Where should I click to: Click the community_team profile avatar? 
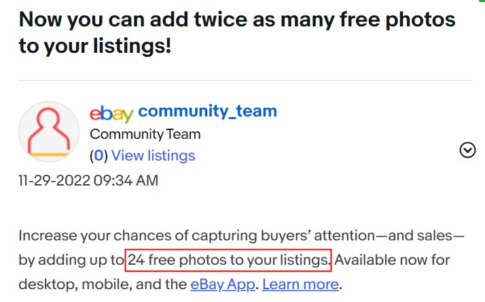tap(49, 132)
